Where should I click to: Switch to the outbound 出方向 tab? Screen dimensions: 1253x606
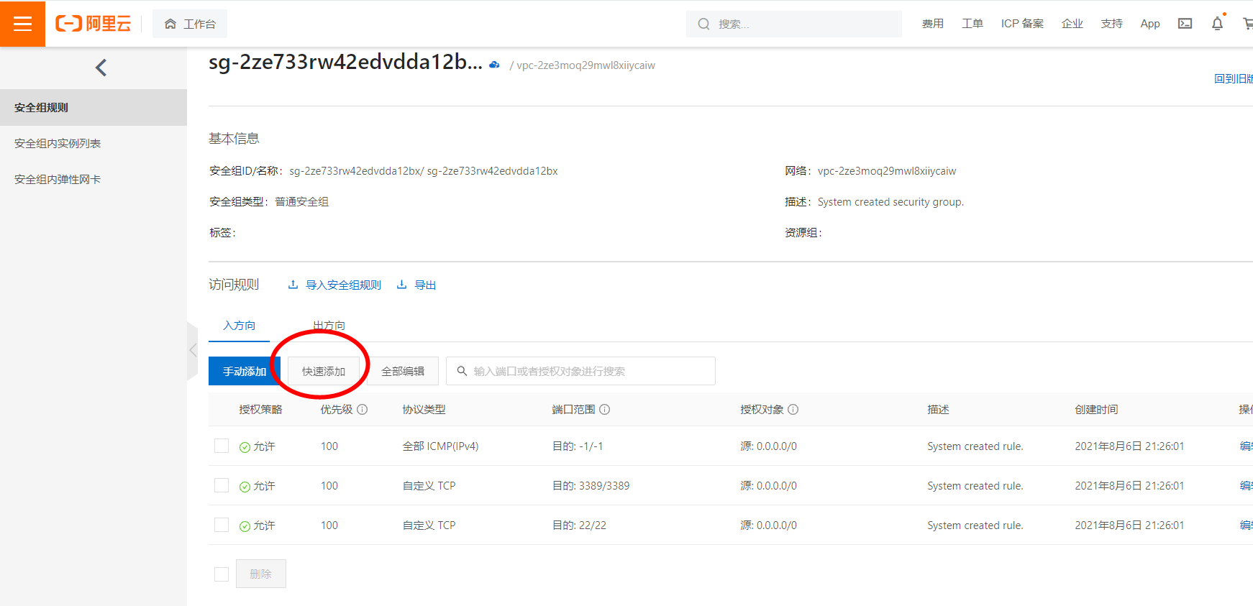[x=329, y=326]
